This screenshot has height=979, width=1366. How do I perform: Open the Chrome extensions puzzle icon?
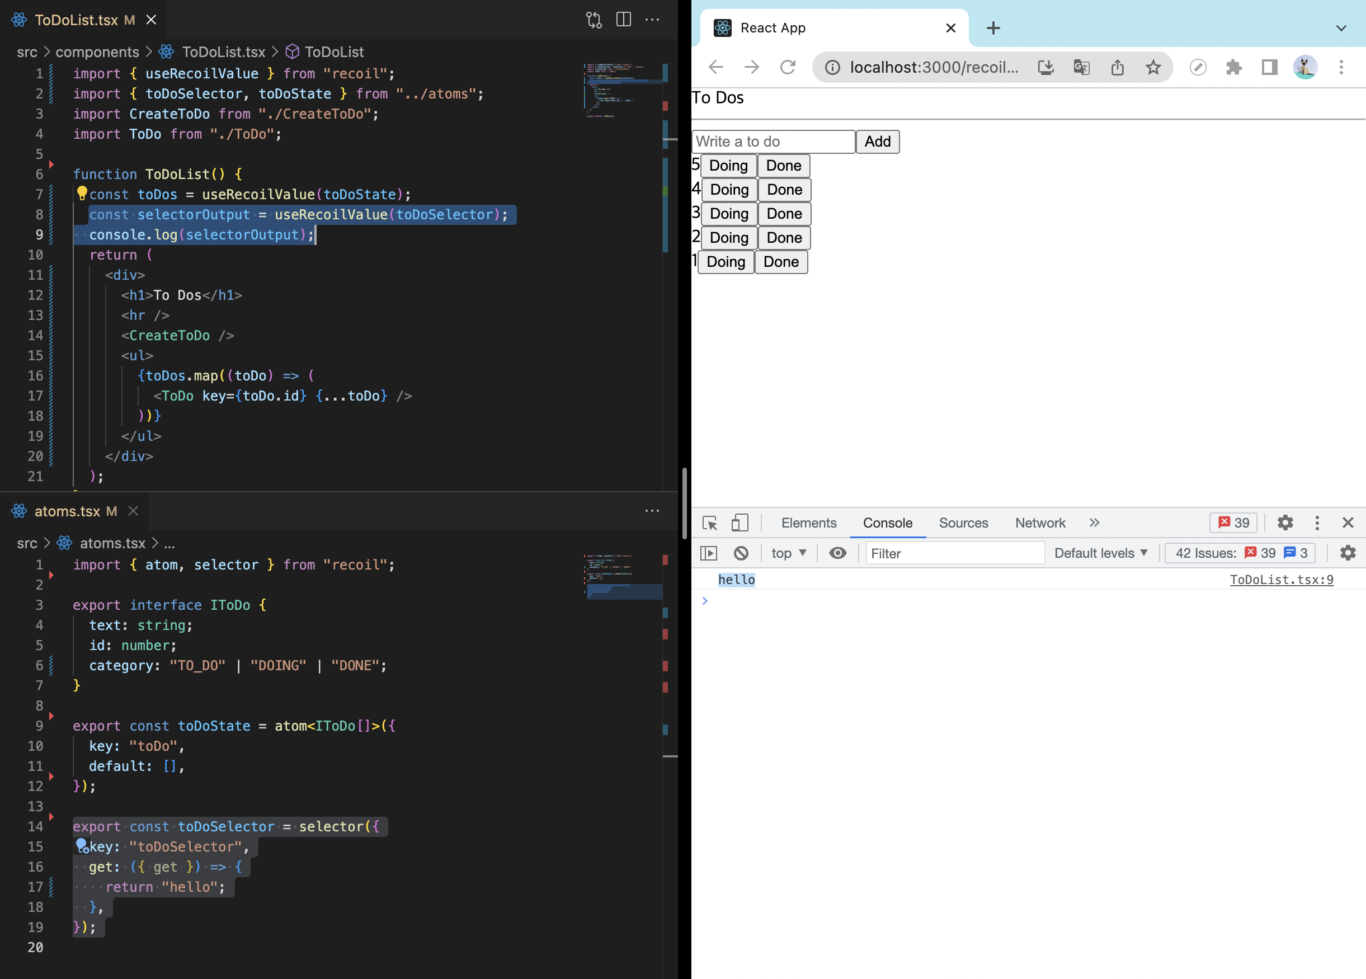(x=1233, y=67)
